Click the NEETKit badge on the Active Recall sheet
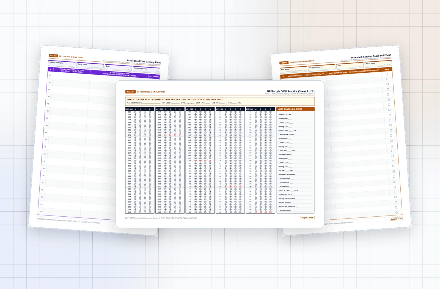Image resolution: width=440 pixels, height=289 pixels. point(53,56)
